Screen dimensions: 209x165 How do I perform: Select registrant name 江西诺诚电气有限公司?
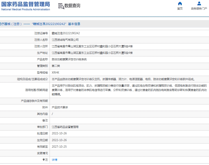(x=65, y=40)
